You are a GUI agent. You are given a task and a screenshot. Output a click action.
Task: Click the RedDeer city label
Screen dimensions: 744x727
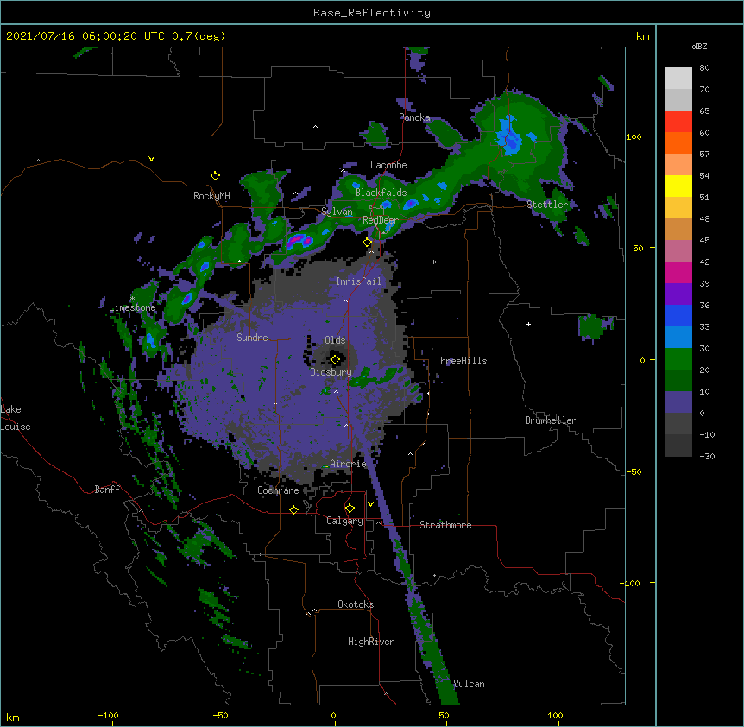381,220
